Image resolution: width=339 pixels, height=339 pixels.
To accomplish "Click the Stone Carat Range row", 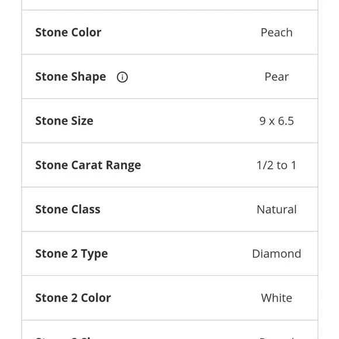I will (169, 165).
